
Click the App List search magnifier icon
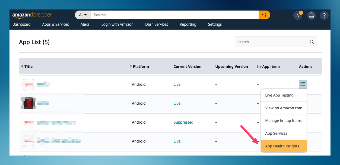311,42
